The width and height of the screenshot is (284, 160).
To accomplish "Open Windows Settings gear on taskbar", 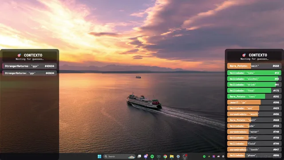I will (x=178, y=156).
